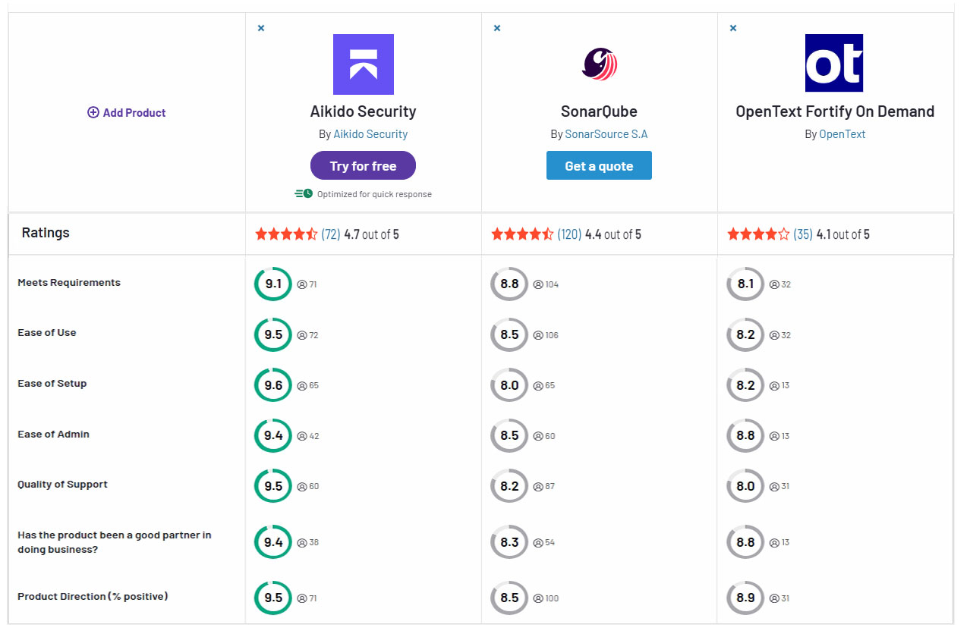Click Aikido's 4.7 out of 5 text
This screenshot has width=970, height=637.
(x=371, y=234)
